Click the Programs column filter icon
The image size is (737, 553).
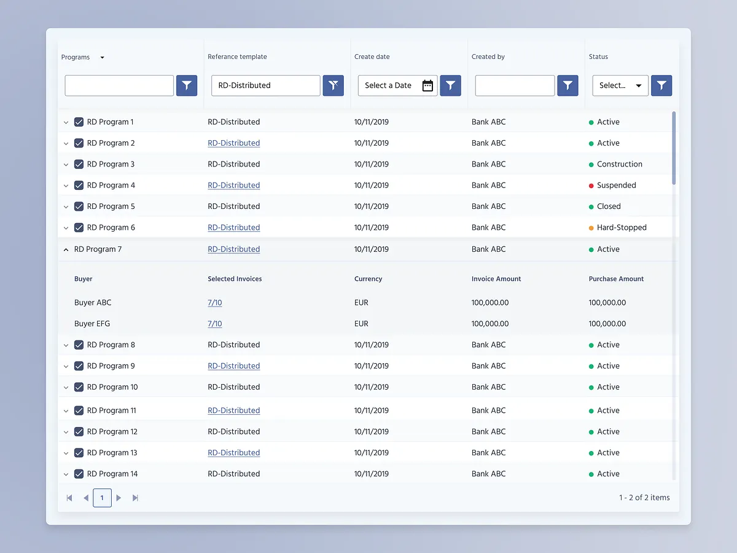[x=187, y=85]
